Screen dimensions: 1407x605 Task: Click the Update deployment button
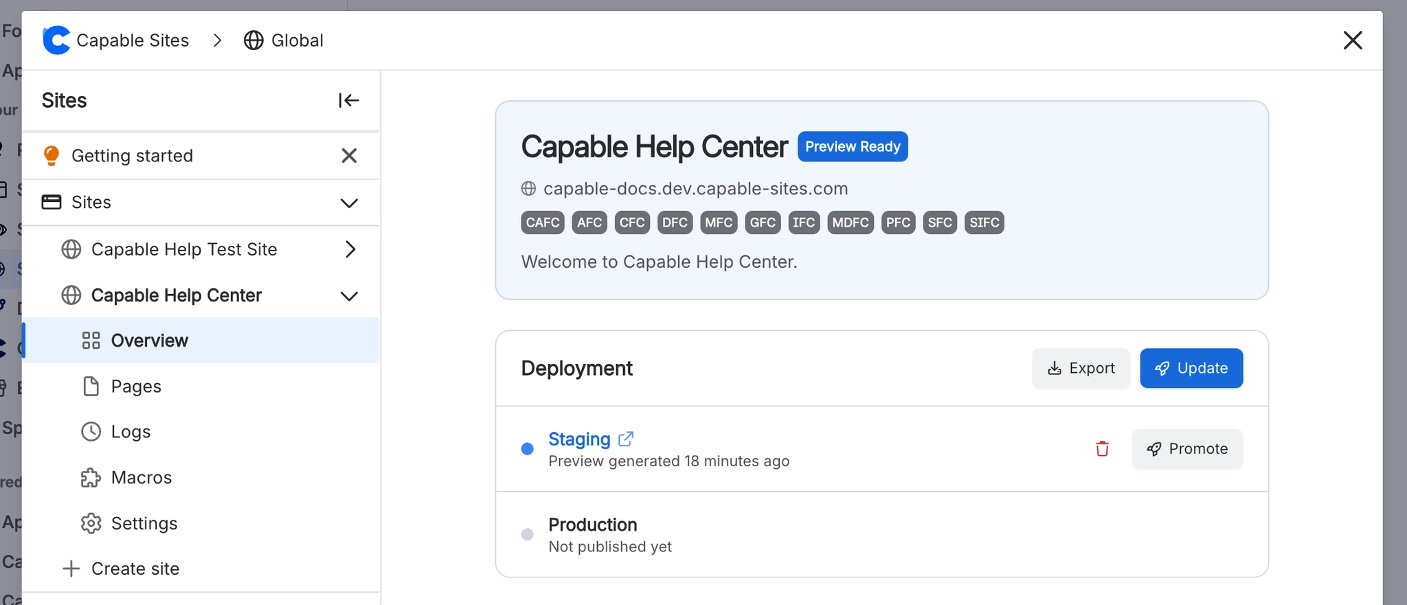tap(1191, 369)
